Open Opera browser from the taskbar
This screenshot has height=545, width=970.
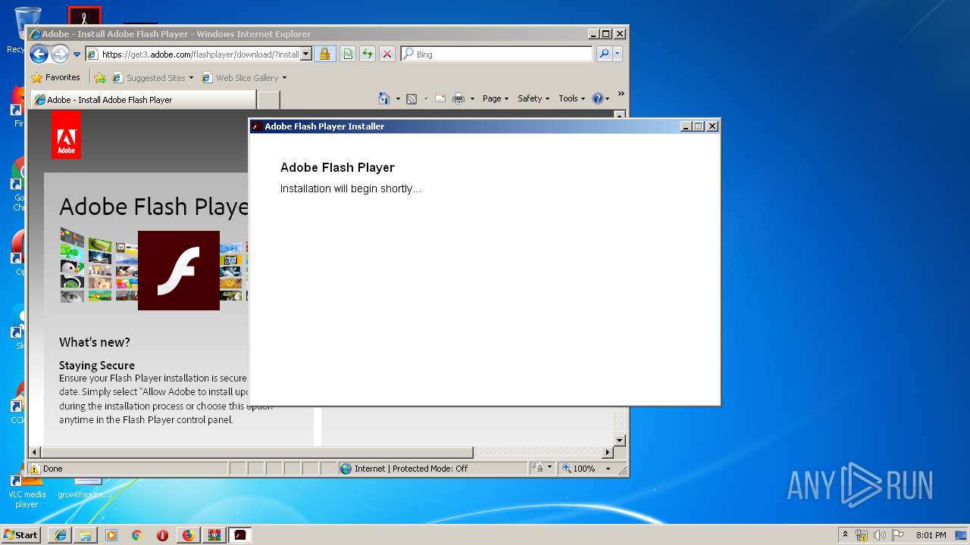tap(162, 535)
